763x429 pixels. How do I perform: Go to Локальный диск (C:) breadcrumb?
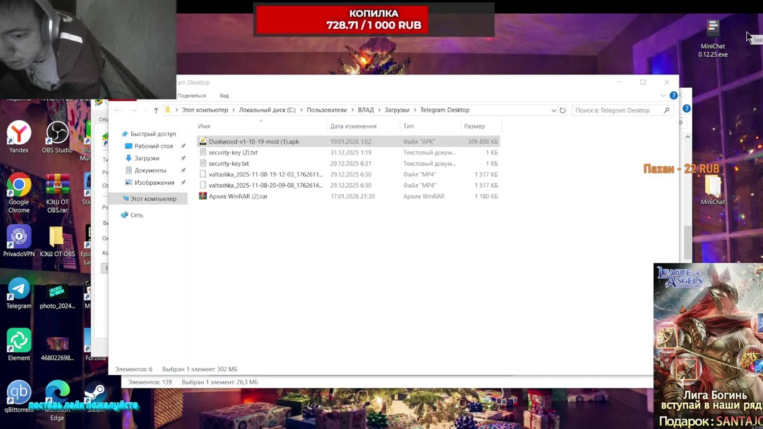click(267, 110)
